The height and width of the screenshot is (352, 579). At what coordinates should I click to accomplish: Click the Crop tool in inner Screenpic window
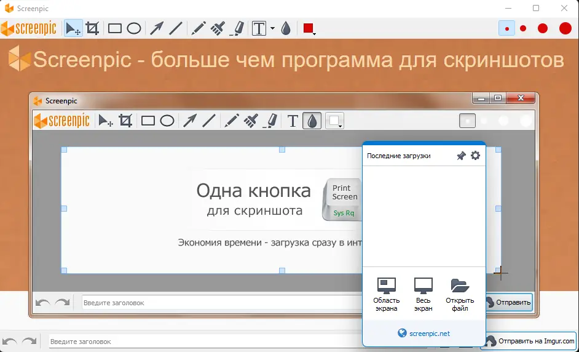tap(125, 121)
